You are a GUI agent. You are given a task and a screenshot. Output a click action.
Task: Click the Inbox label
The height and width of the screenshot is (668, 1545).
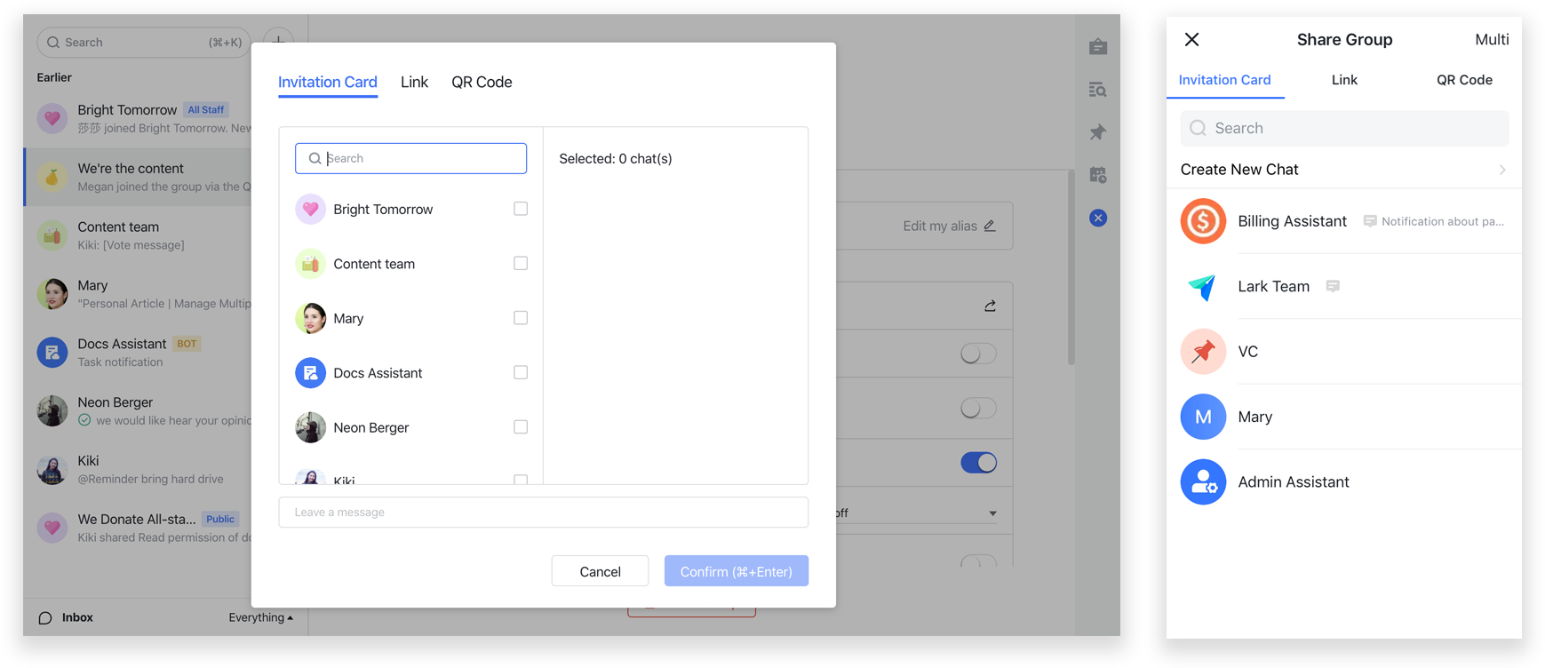point(77,617)
